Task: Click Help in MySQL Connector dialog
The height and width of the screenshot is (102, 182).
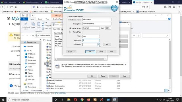Action: tap(111, 52)
